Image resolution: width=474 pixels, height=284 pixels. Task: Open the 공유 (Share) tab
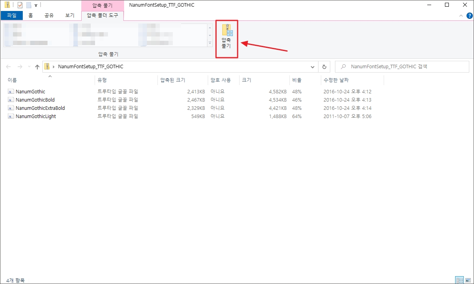[49, 16]
